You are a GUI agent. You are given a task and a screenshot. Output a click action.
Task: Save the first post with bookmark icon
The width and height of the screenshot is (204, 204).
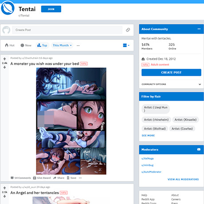(71, 178)
